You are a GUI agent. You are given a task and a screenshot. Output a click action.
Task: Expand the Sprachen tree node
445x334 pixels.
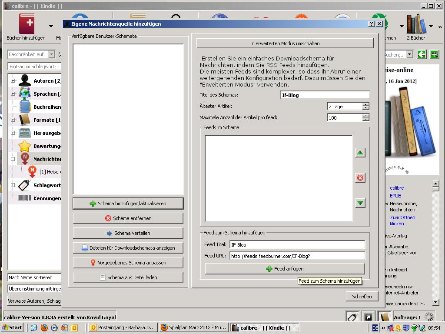click(x=13, y=94)
